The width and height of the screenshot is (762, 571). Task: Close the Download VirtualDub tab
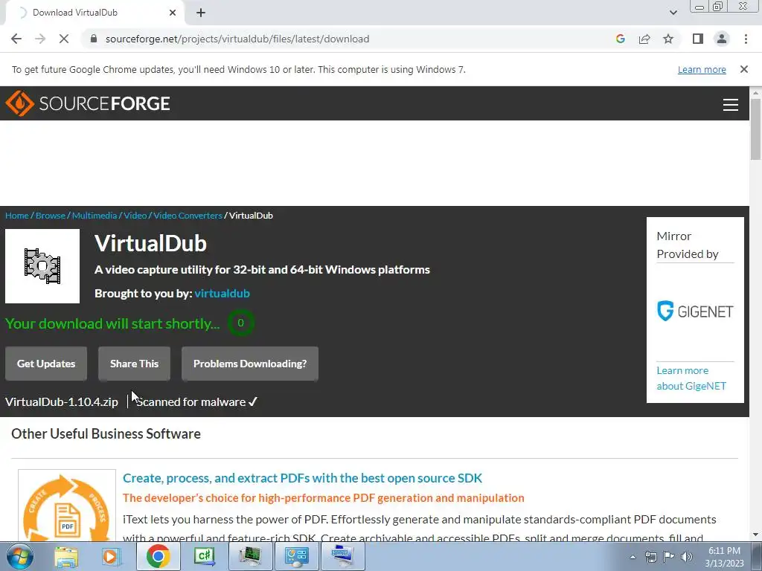(x=173, y=13)
